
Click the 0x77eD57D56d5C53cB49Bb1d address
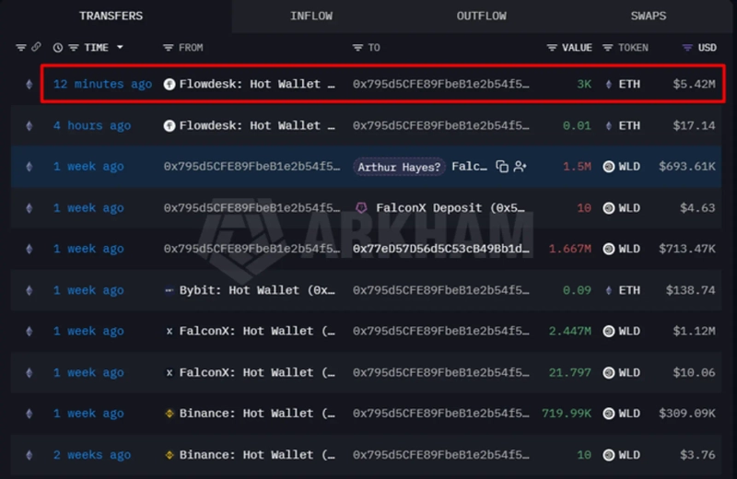pos(441,249)
